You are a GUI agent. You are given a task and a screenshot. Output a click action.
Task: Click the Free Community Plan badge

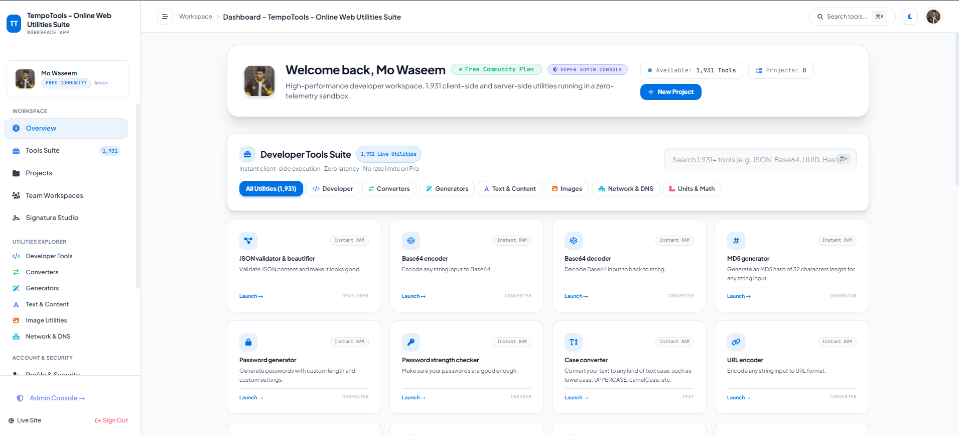tap(496, 69)
